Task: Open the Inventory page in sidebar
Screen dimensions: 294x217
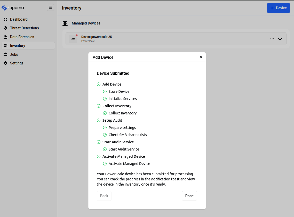Action: pyautogui.click(x=18, y=46)
